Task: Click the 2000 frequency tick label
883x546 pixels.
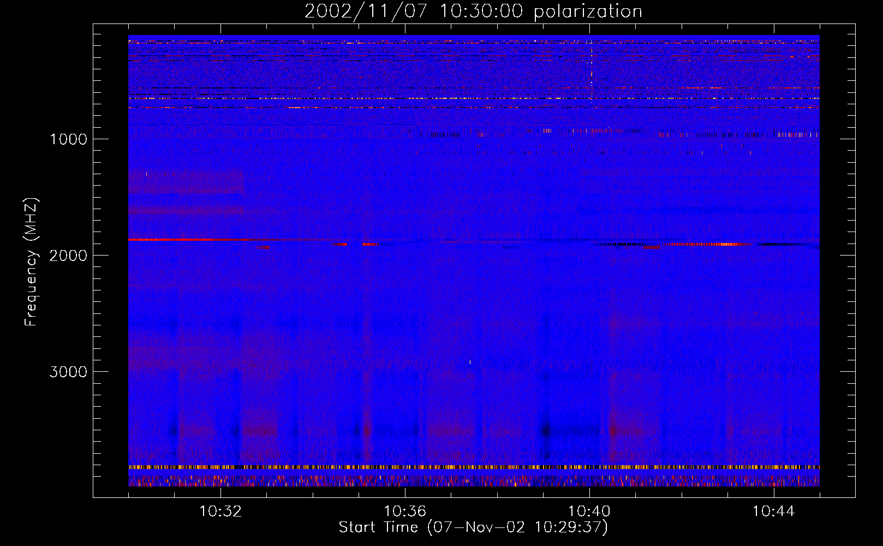Action: tap(68, 256)
